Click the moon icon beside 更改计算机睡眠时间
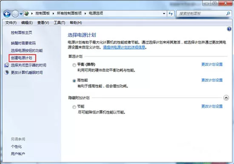This screenshot has width=234, height=164. pos(6,72)
